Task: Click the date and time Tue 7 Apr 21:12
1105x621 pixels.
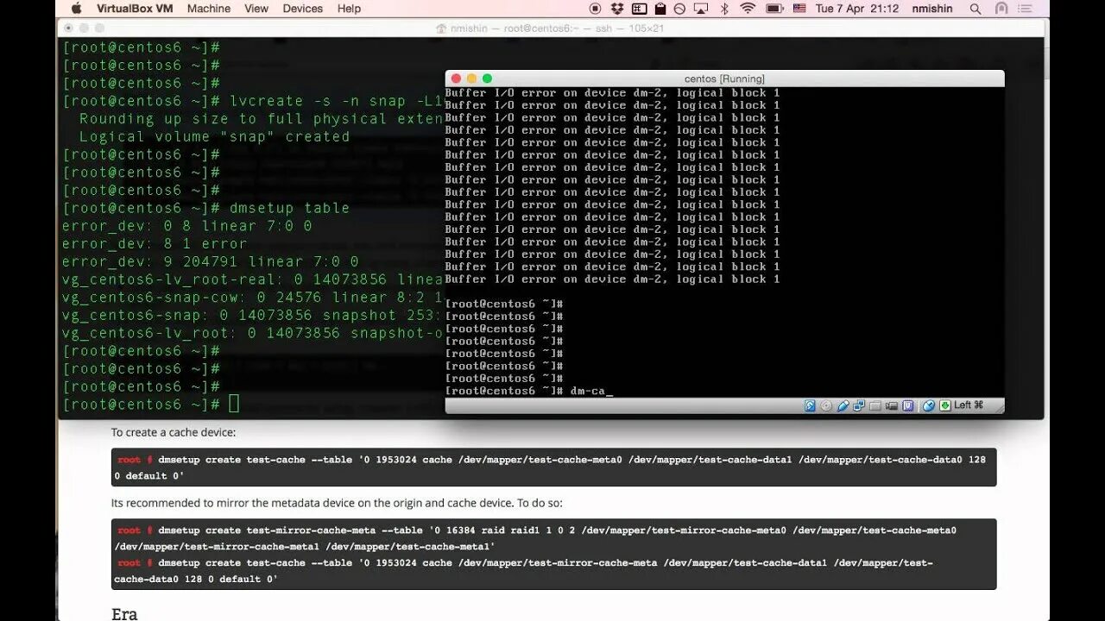Action: coord(857,9)
